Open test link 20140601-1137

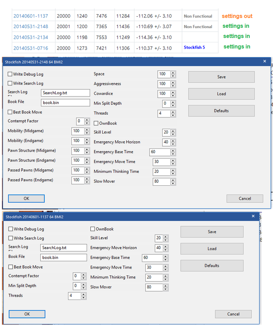31,16
